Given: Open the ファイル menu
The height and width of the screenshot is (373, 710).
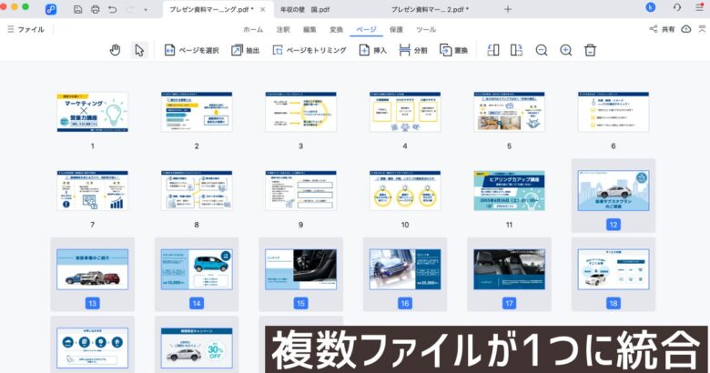Looking at the screenshot, I should pos(25,29).
